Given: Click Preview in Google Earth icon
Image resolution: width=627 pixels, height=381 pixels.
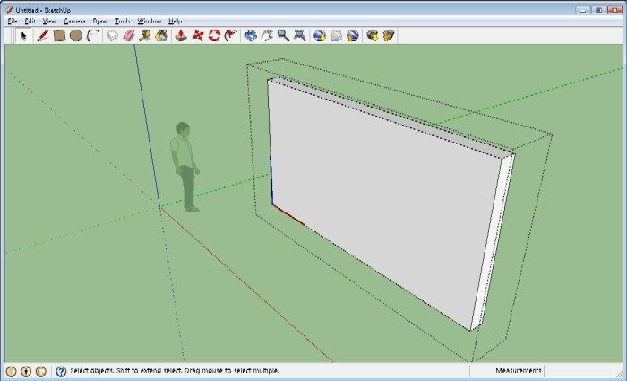Looking at the screenshot, I should pos(352,36).
